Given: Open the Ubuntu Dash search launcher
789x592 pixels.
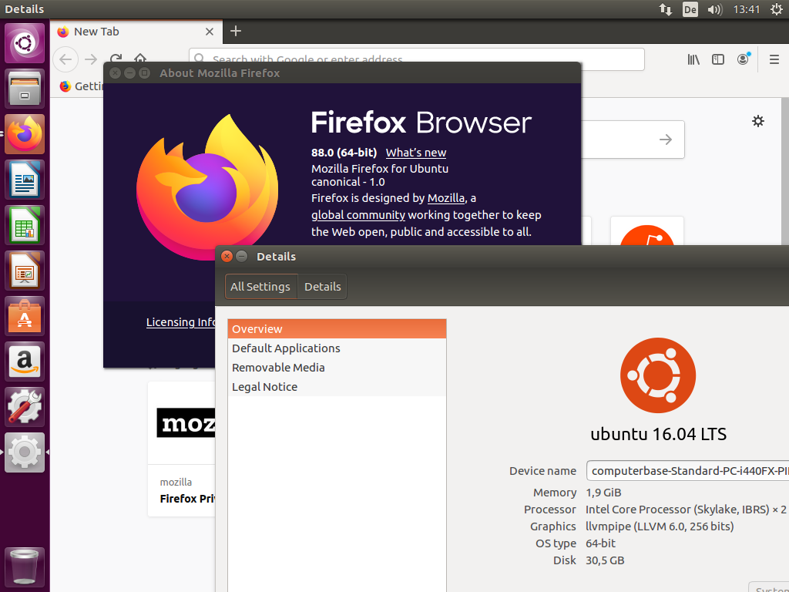Looking at the screenshot, I should 25,43.
